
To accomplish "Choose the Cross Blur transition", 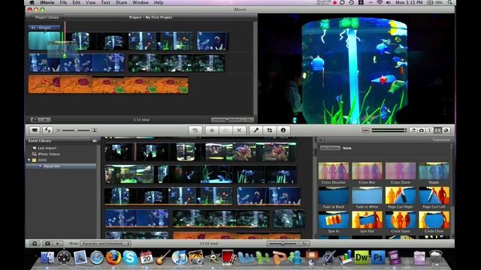I will point(367,173).
